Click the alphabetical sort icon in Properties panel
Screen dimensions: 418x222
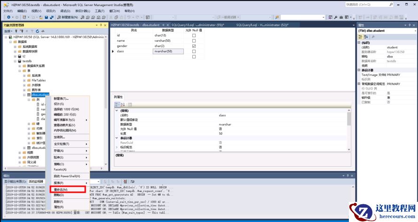point(366,37)
